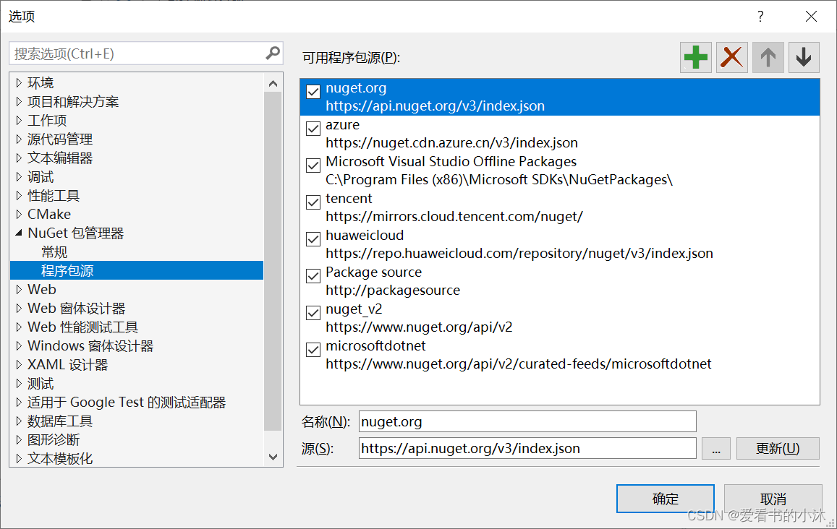Image resolution: width=837 pixels, height=529 pixels.
Task: Uncheck the nuget.org source checkbox
Action: (x=313, y=92)
